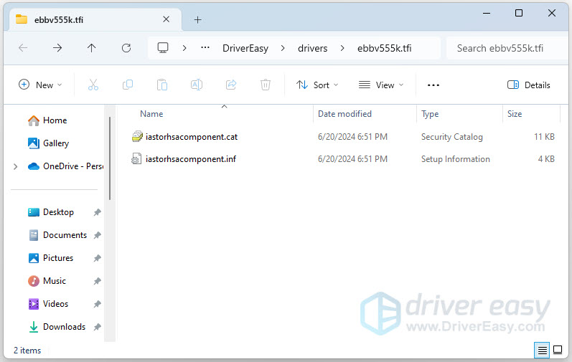Click the Delete trash icon
572x362 pixels.
tap(266, 85)
